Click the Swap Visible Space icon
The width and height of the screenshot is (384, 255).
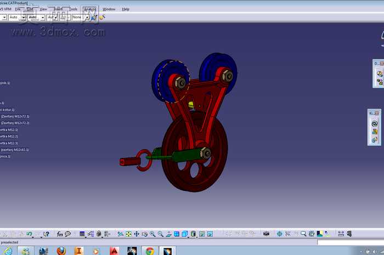(x=210, y=234)
